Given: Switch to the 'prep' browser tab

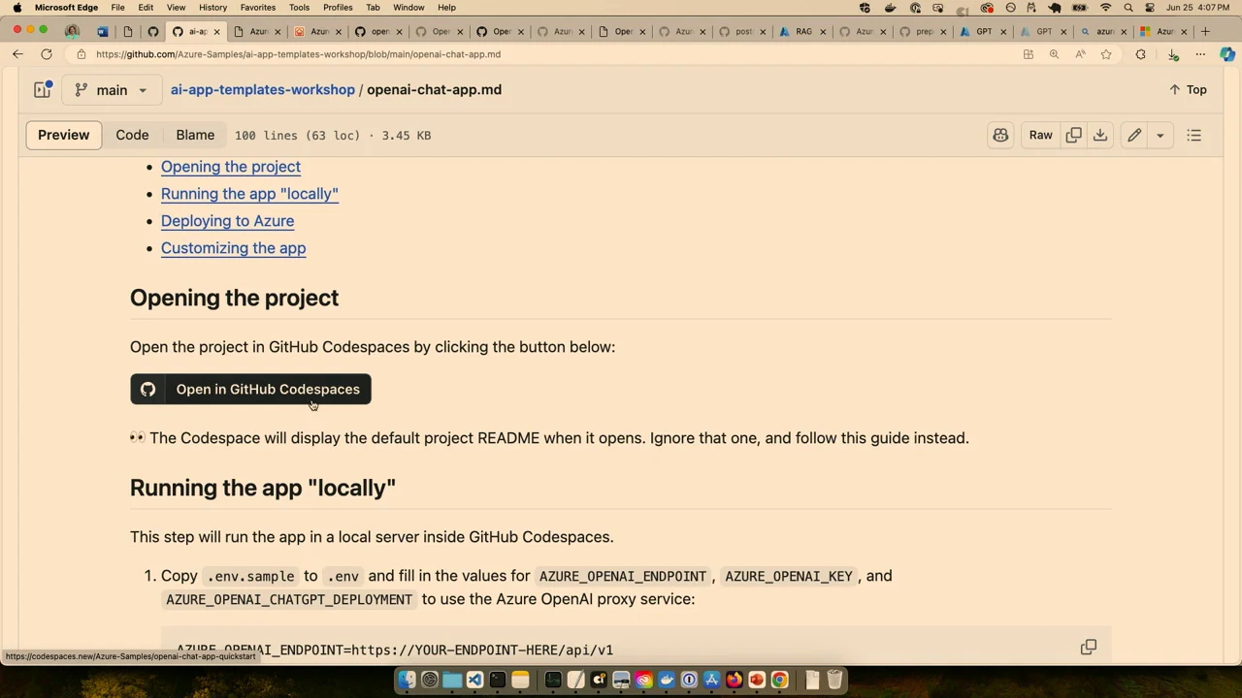Looking at the screenshot, I should pyautogui.click(x=925, y=31).
